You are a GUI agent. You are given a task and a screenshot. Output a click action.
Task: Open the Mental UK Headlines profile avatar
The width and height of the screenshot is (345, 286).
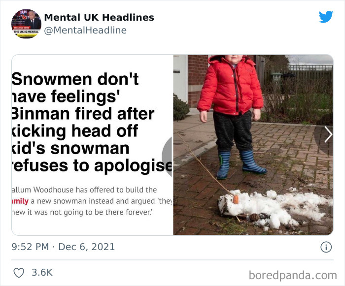[26, 24]
